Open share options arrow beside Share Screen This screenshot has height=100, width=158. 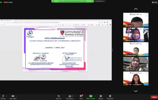(x=95, y=96)
